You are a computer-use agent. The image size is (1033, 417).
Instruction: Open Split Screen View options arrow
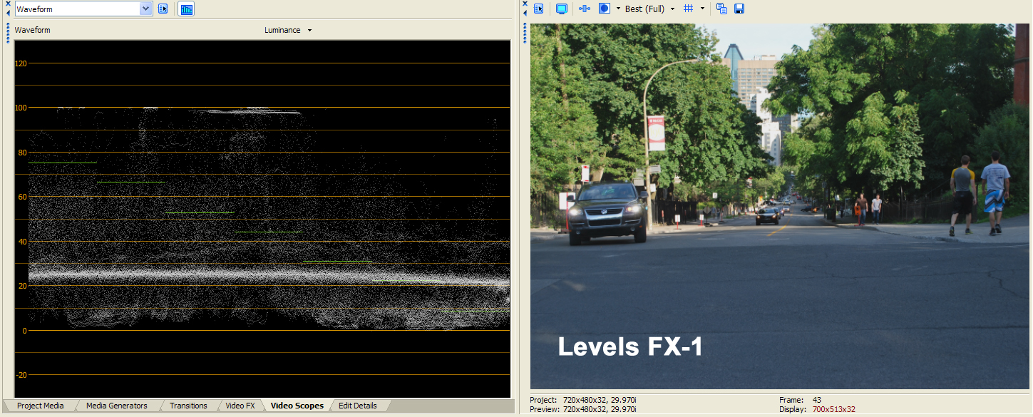[x=617, y=9]
